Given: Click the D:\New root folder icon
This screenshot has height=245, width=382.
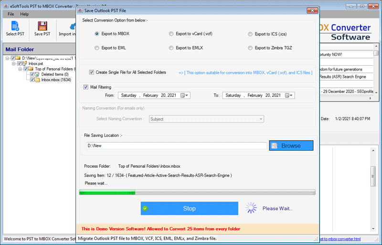Looking at the screenshot, I should pyautogui.click(x=18, y=58).
